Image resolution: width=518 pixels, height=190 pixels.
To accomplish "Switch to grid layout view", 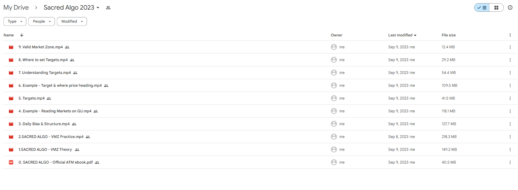I will click(x=496, y=7).
